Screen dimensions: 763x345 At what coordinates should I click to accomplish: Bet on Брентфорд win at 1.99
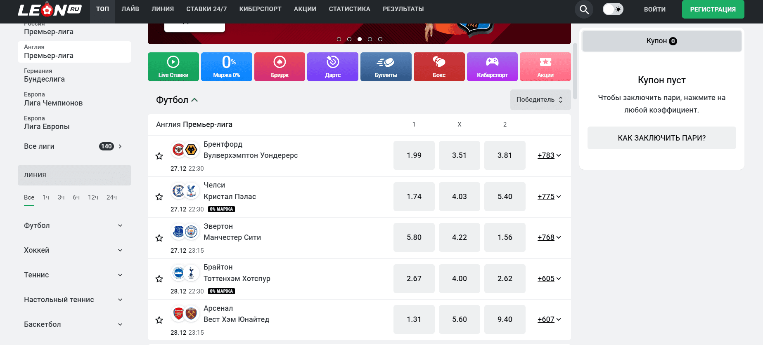(414, 155)
